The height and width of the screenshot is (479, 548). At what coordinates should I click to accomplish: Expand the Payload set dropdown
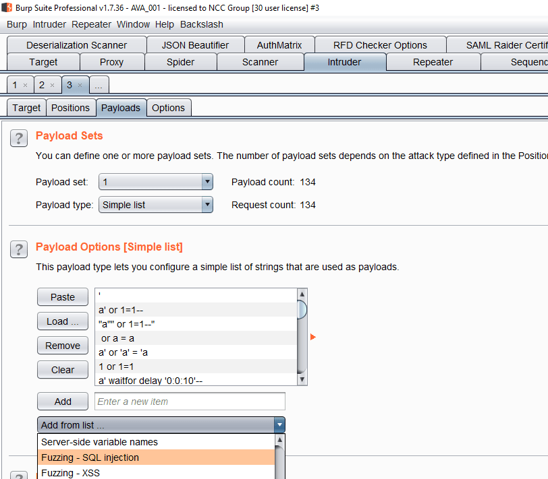[207, 182]
